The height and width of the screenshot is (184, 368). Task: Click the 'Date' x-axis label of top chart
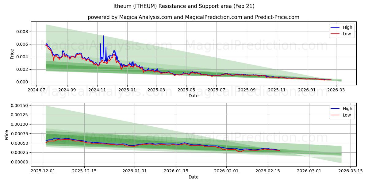coord(194,96)
